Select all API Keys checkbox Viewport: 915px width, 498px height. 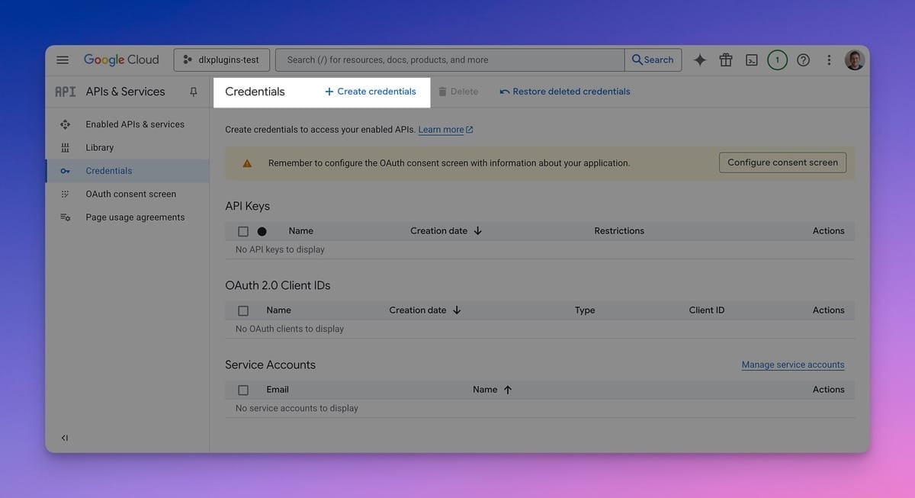[x=243, y=231]
